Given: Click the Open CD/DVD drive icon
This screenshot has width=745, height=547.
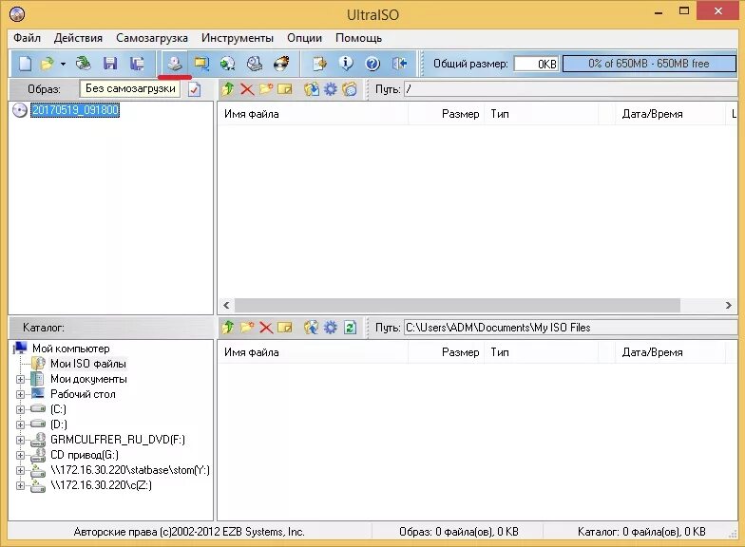Looking at the screenshot, I should point(84,63).
